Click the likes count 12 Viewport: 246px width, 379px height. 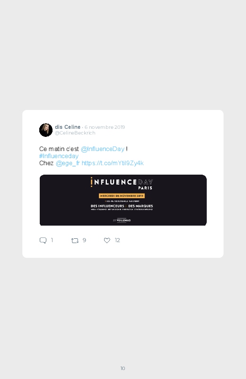pos(117,240)
